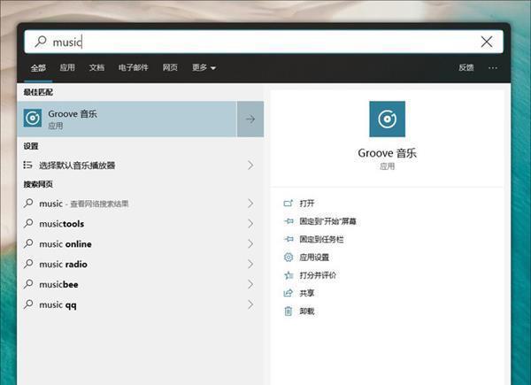The height and width of the screenshot is (385, 531).
Task: Click the Groove 音乐 app icon in best match
Action: coord(33,118)
